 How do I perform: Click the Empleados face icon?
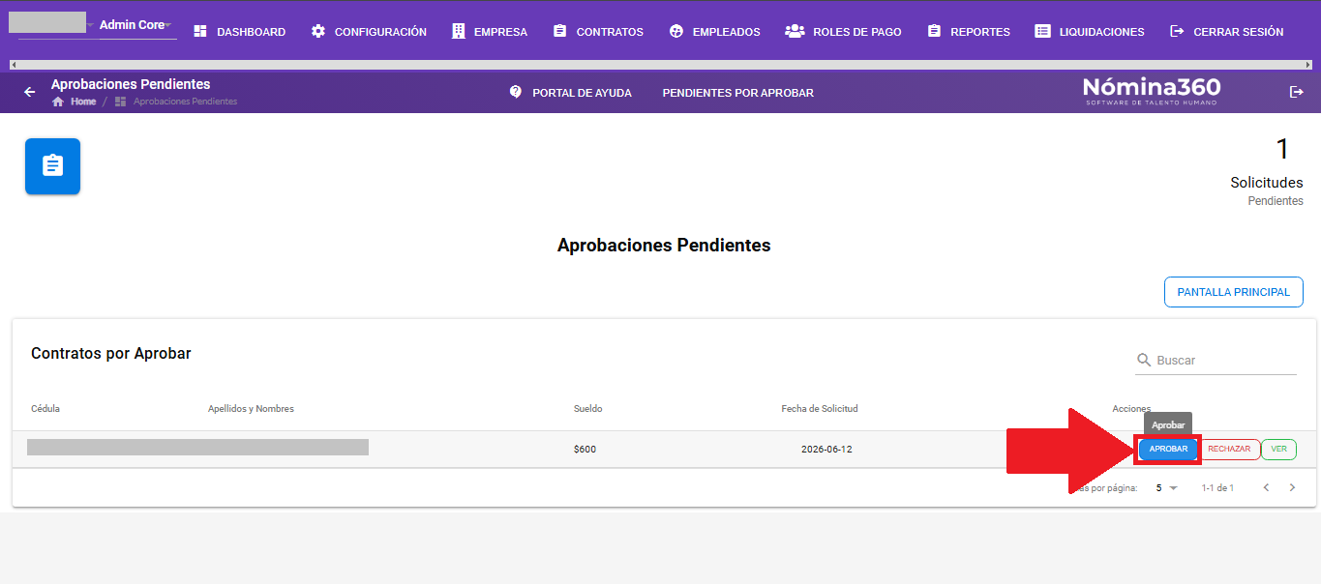tap(676, 32)
